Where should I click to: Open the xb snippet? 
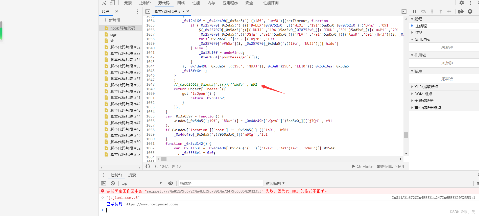[121, 41]
